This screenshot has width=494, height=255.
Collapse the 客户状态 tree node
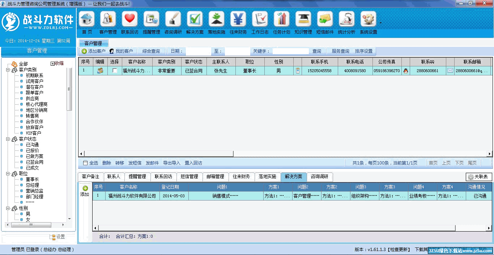tap(8, 139)
